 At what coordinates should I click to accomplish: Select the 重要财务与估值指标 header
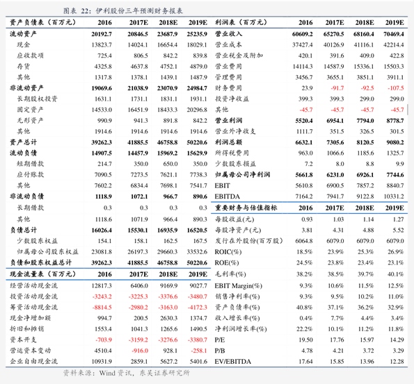tap(246, 208)
